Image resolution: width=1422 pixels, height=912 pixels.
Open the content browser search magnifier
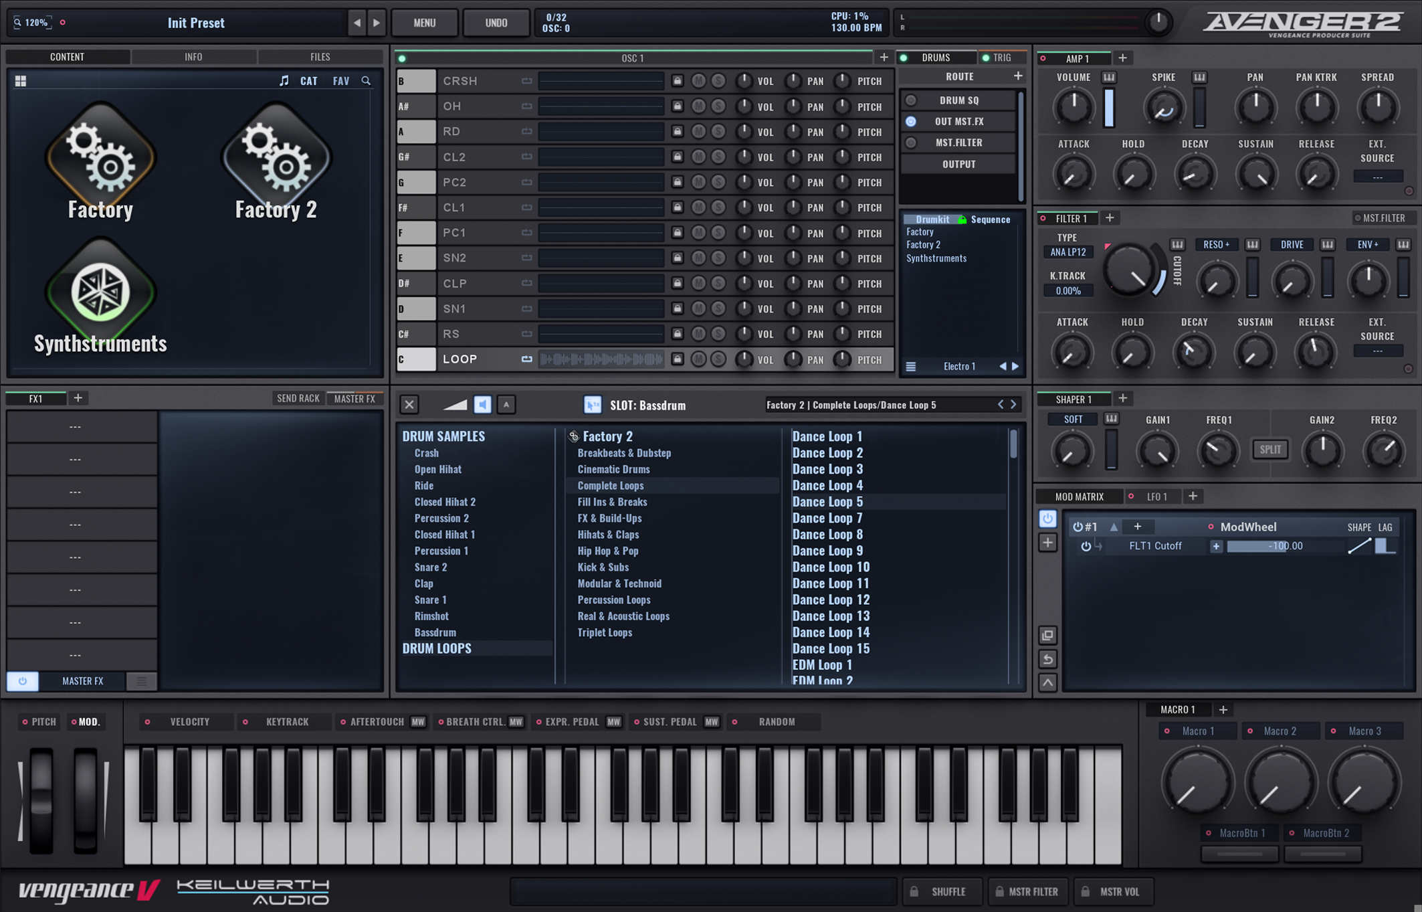tap(366, 80)
